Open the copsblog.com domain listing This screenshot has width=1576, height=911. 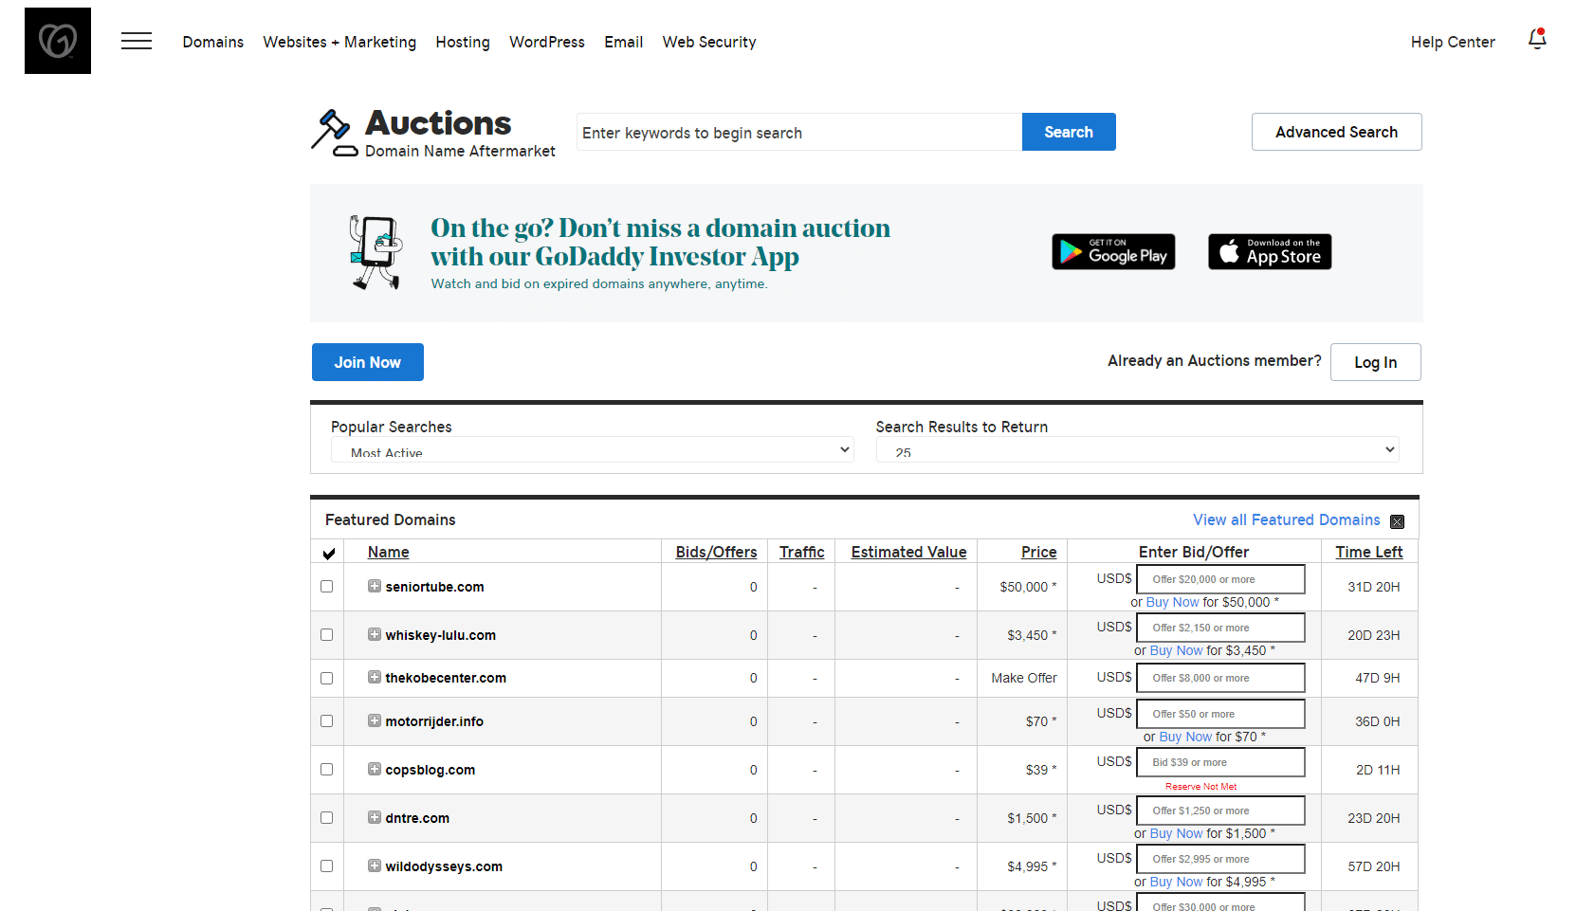pos(431,770)
